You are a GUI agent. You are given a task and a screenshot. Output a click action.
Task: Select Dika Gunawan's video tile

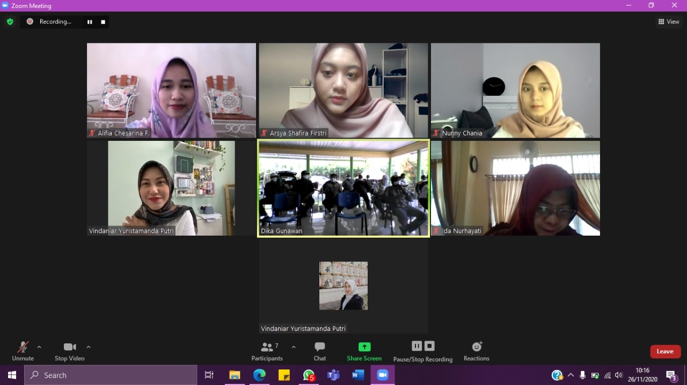343,188
